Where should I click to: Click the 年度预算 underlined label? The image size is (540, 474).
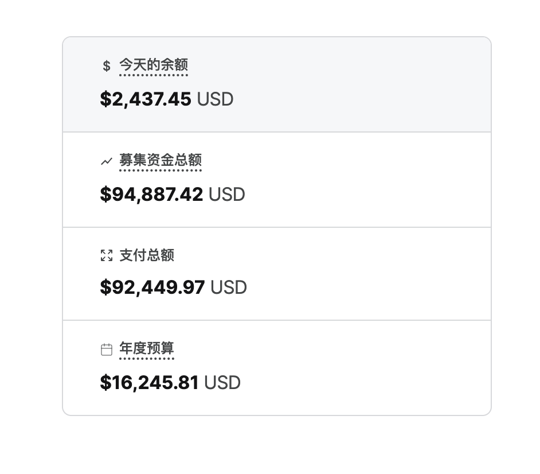point(146,349)
